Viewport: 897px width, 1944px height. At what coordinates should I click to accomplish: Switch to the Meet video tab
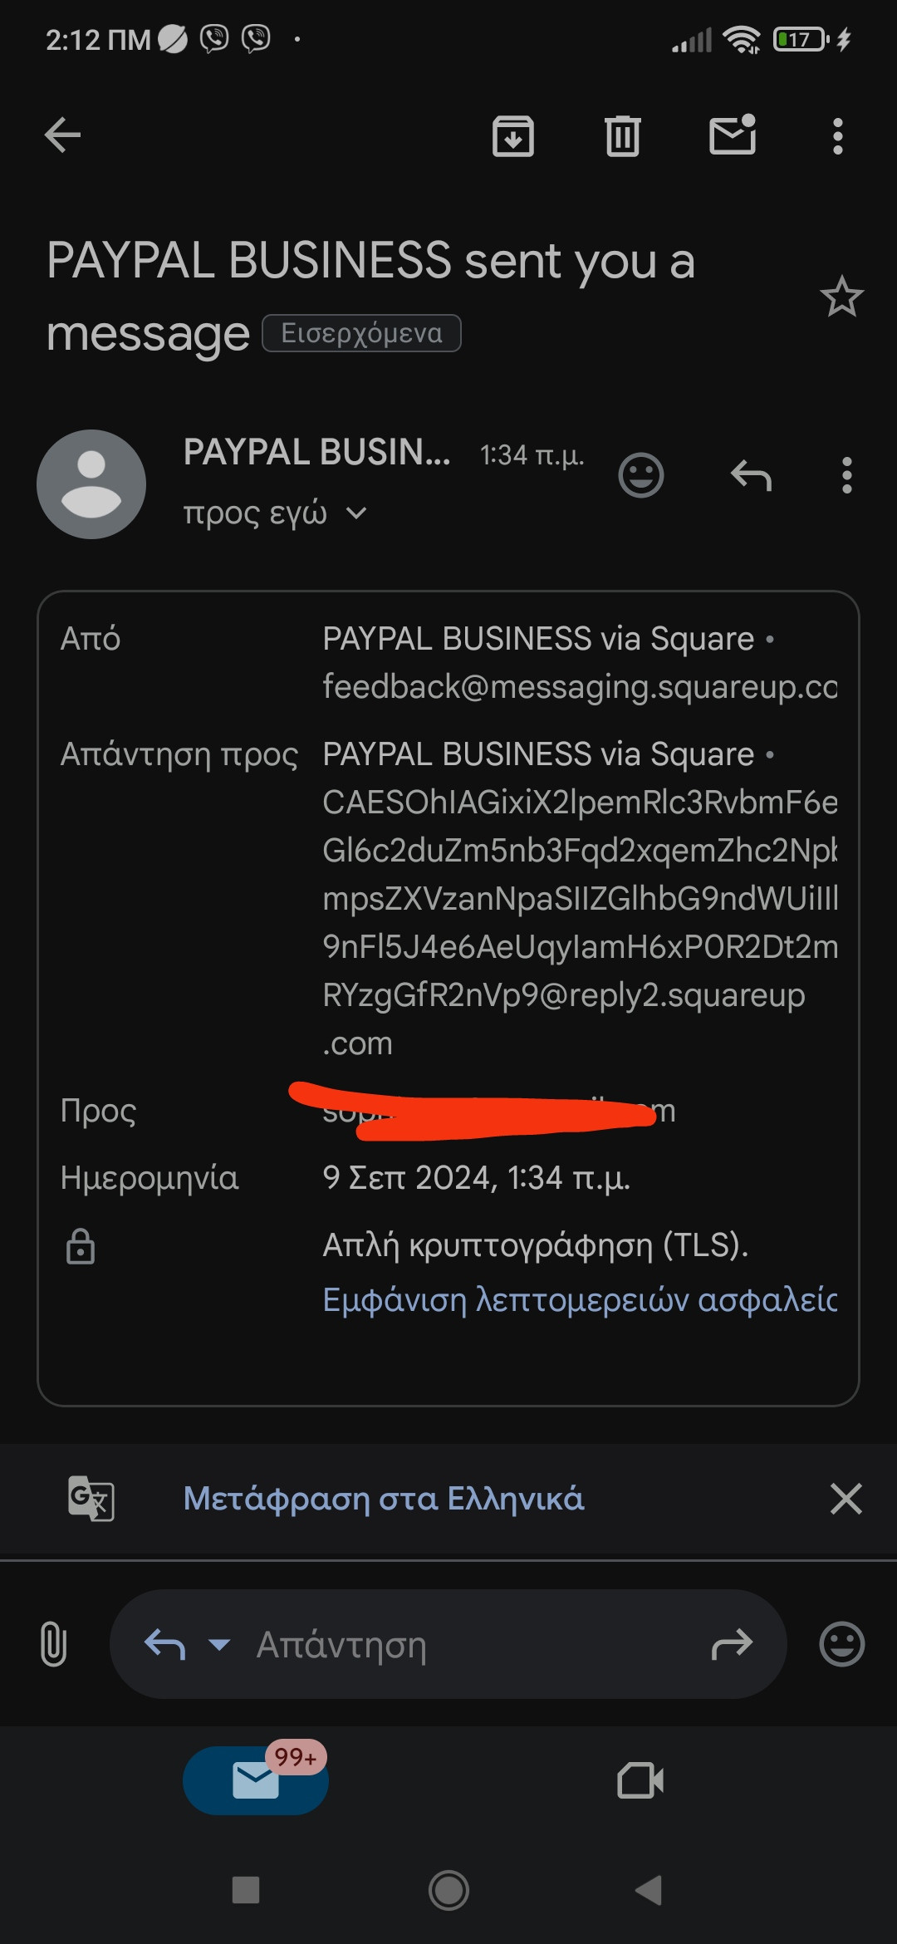click(640, 1780)
